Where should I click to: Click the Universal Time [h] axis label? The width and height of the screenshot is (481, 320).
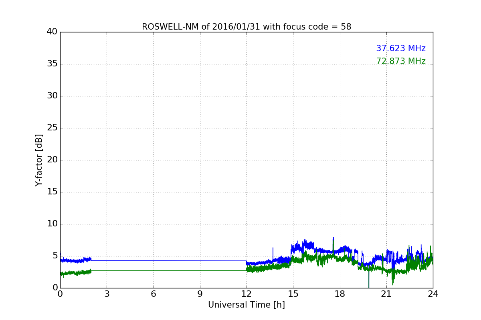[247, 305]
